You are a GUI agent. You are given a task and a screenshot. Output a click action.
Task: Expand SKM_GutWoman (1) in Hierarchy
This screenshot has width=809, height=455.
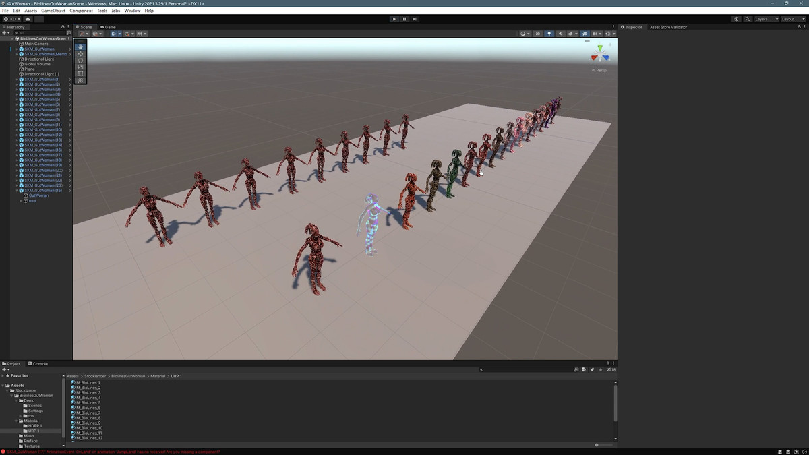coord(17,80)
